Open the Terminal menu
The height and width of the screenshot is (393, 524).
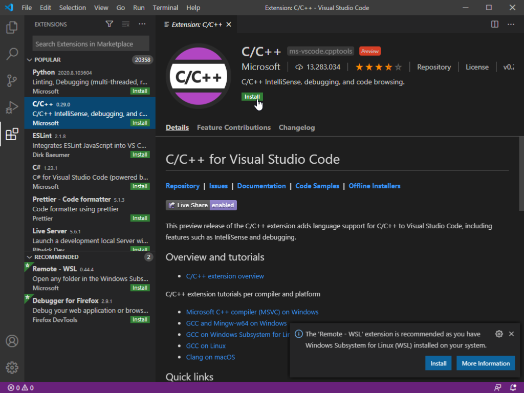[165, 8]
